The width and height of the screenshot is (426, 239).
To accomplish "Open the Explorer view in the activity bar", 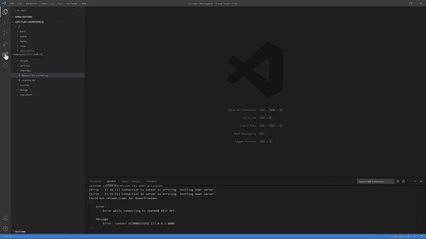I will click(5, 12).
